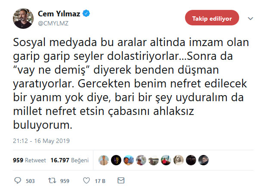The image size is (265, 192).
Task: Like the tweet with the heart icon
Action: coord(86,180)
